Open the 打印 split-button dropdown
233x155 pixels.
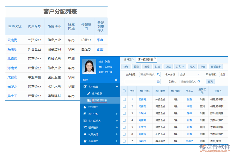tap(183, 66)
